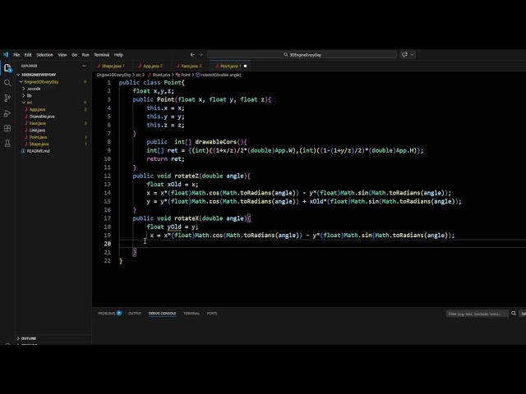Click 'return ret;' on line 10
Viewport: 526px width, 394px height.
tap(165, 158)
